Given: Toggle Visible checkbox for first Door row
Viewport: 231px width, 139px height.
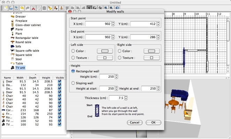Looking at the screenshot, I should (59, 81).
